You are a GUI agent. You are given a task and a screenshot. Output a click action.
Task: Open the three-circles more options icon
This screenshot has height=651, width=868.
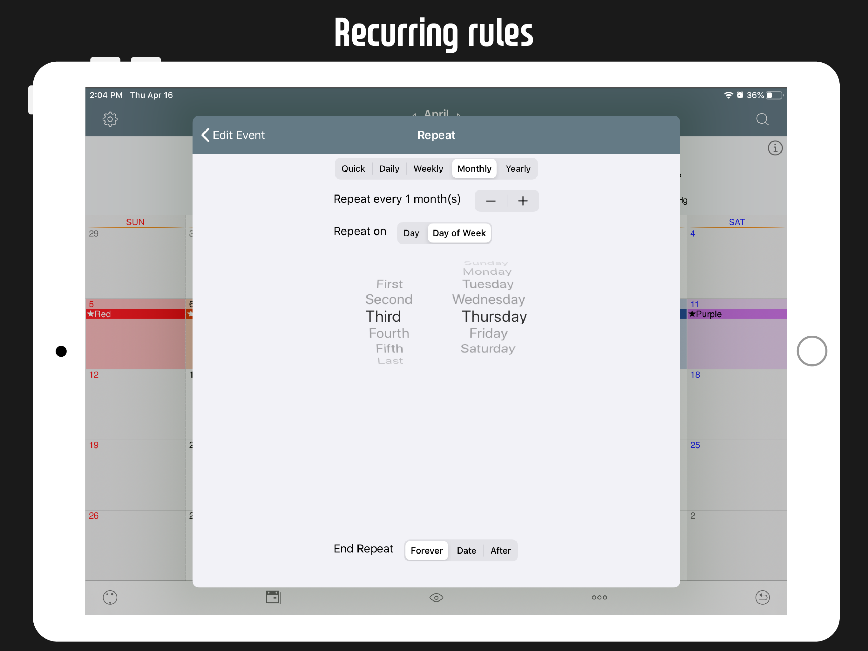pyautogui.click(x=599, y=597)
